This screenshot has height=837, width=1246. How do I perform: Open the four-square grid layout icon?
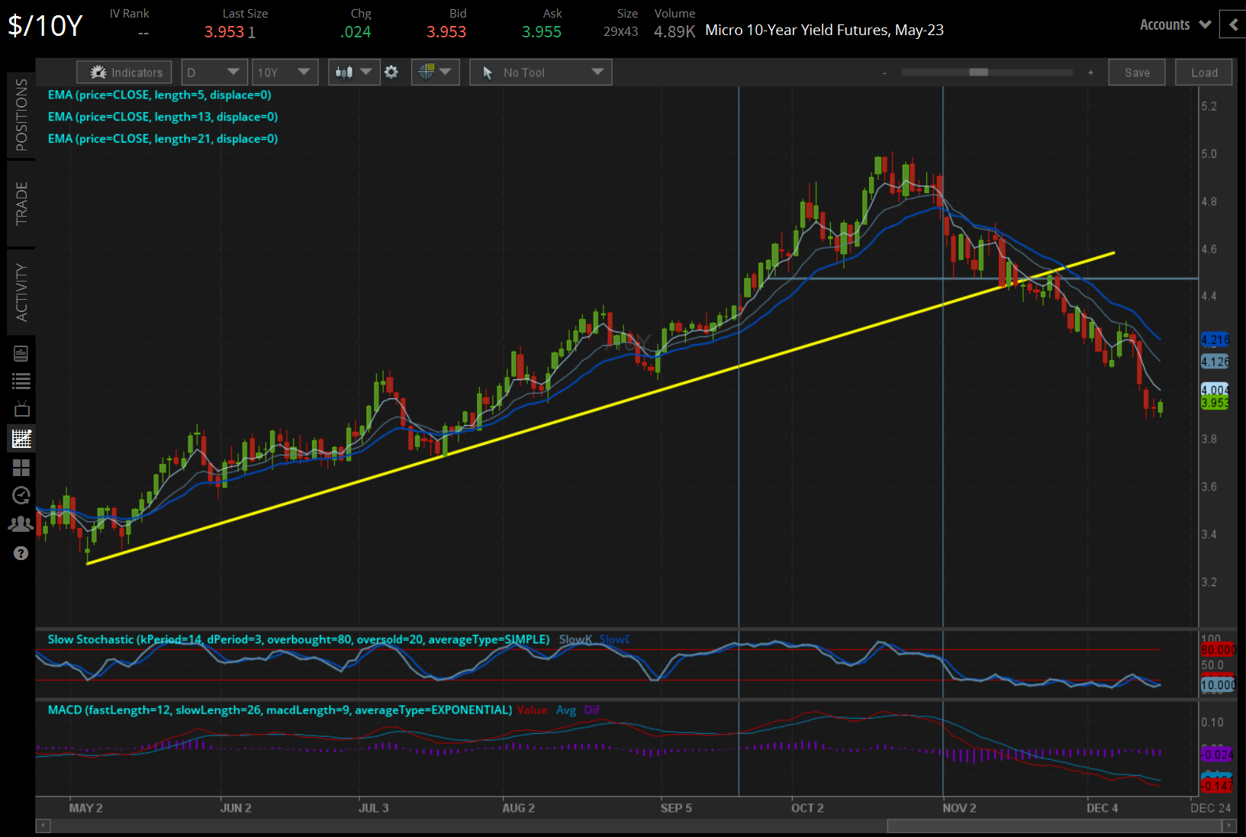click(x=21, y=466)
